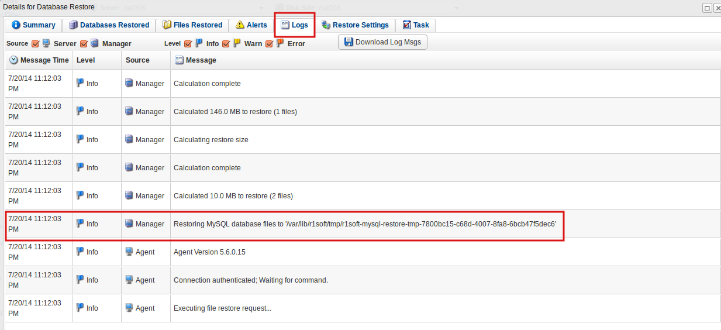Open the Summary tab

tap(33, 25)
